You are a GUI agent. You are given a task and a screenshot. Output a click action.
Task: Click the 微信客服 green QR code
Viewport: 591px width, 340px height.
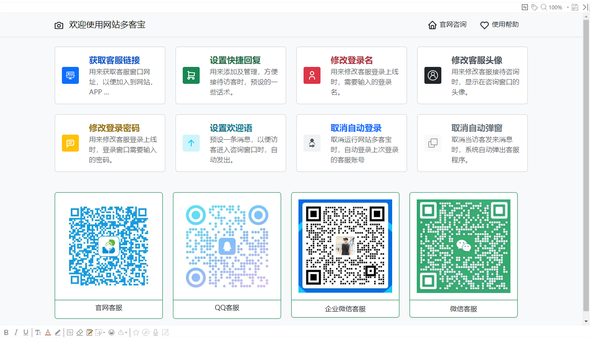(463, 246)
